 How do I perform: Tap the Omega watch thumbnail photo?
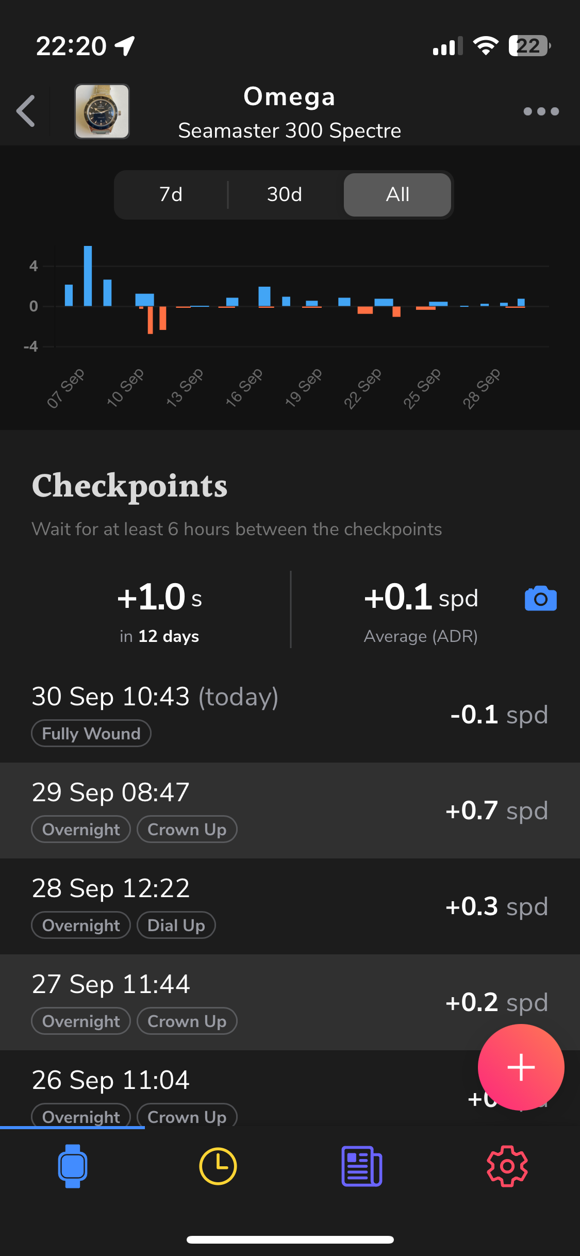click(x=102, y=111)
